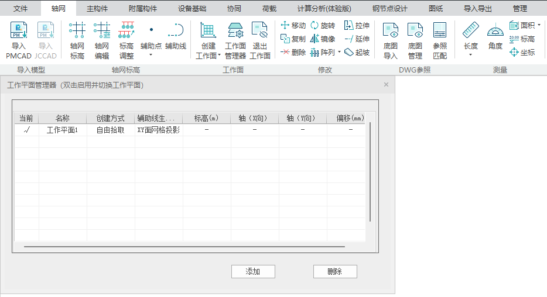Select the 角度 measure tool
547x297 pixels.
pyautogui.click(x=495, y=37)
